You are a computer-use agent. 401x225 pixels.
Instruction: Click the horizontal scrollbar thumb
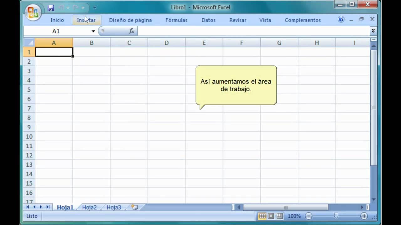pos(286,207)
